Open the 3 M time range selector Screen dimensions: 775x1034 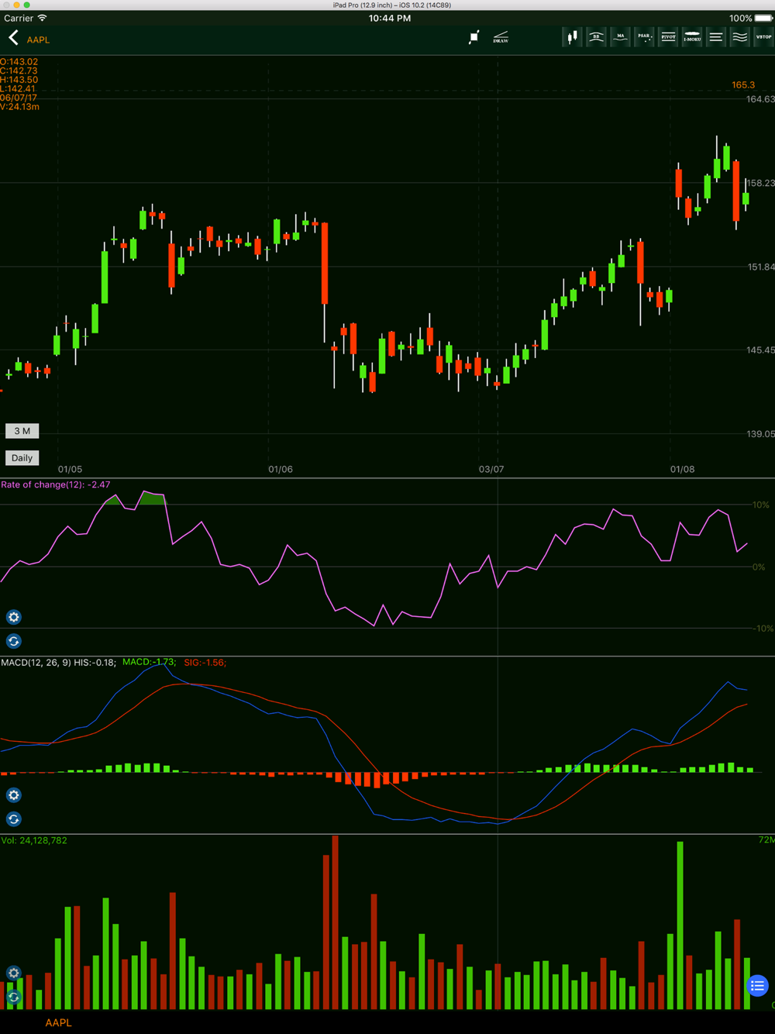point(22,431)
